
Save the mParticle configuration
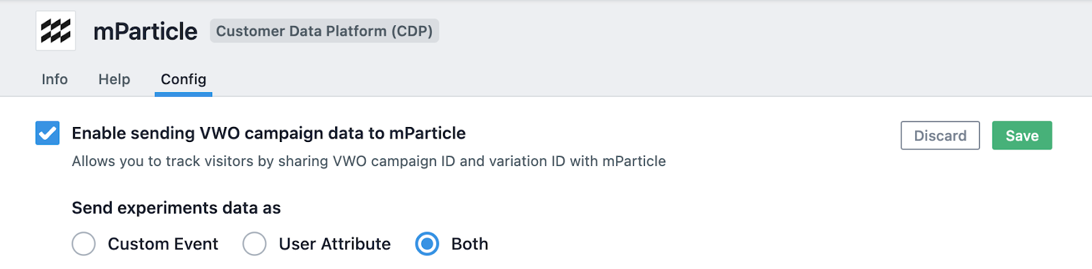[1022, 135]
